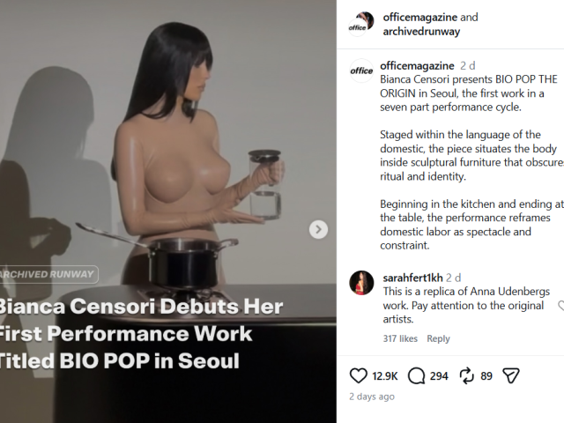This screenshot has height=423, width=564.
Task: View the 317 likes on comment
Action: click(400, 338)
